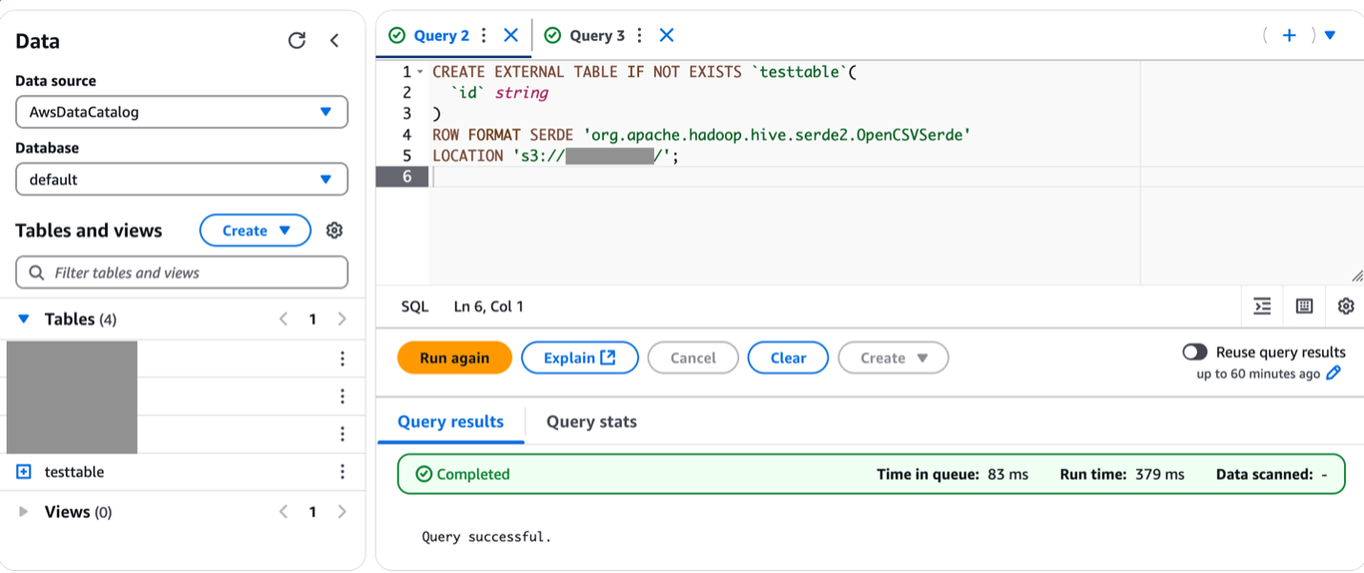The width and height of the screenshot is (1364, 573).
Task: Open the Create tables and views dropdown
Action: click(x=255, y=231)
